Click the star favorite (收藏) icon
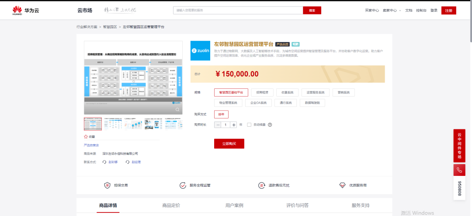472x216 pixels. point(86,136)
